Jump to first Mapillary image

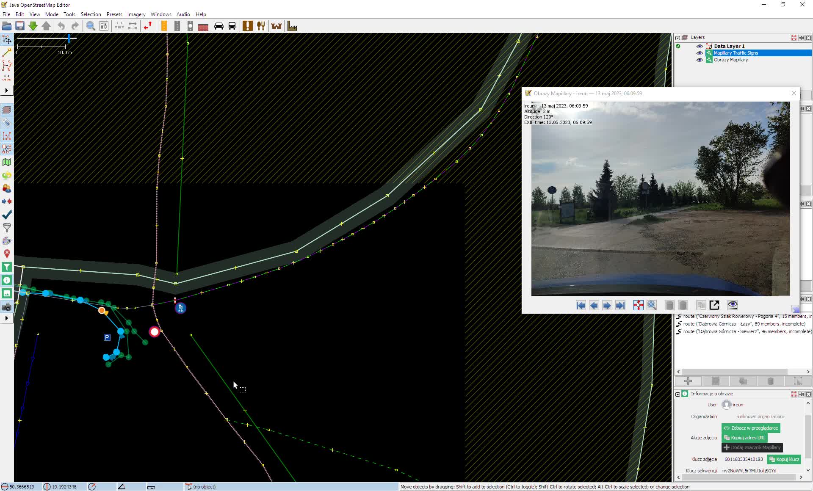pyautogui.click(x=581, y=306)
